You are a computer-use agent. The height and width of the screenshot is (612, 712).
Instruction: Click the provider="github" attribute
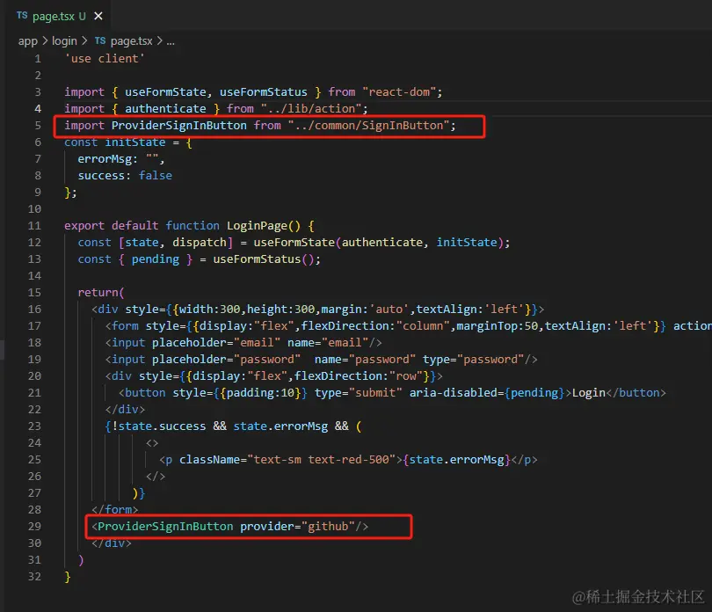(x=297, y=527)
